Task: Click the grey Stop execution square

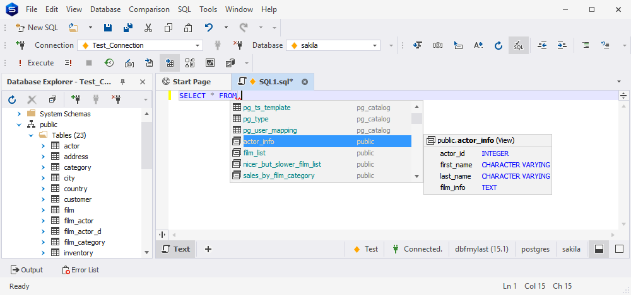Action: pyautogui.click(x=89, y=63)
